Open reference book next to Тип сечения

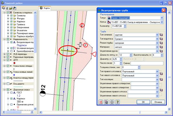click(x=161, y=35)
